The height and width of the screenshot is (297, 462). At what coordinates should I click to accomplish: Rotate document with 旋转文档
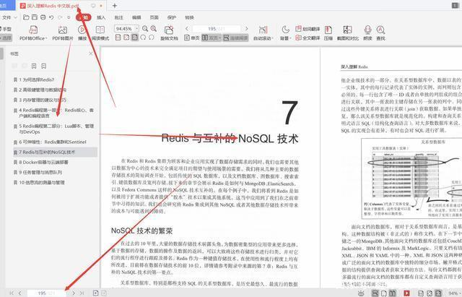[169, 33]
